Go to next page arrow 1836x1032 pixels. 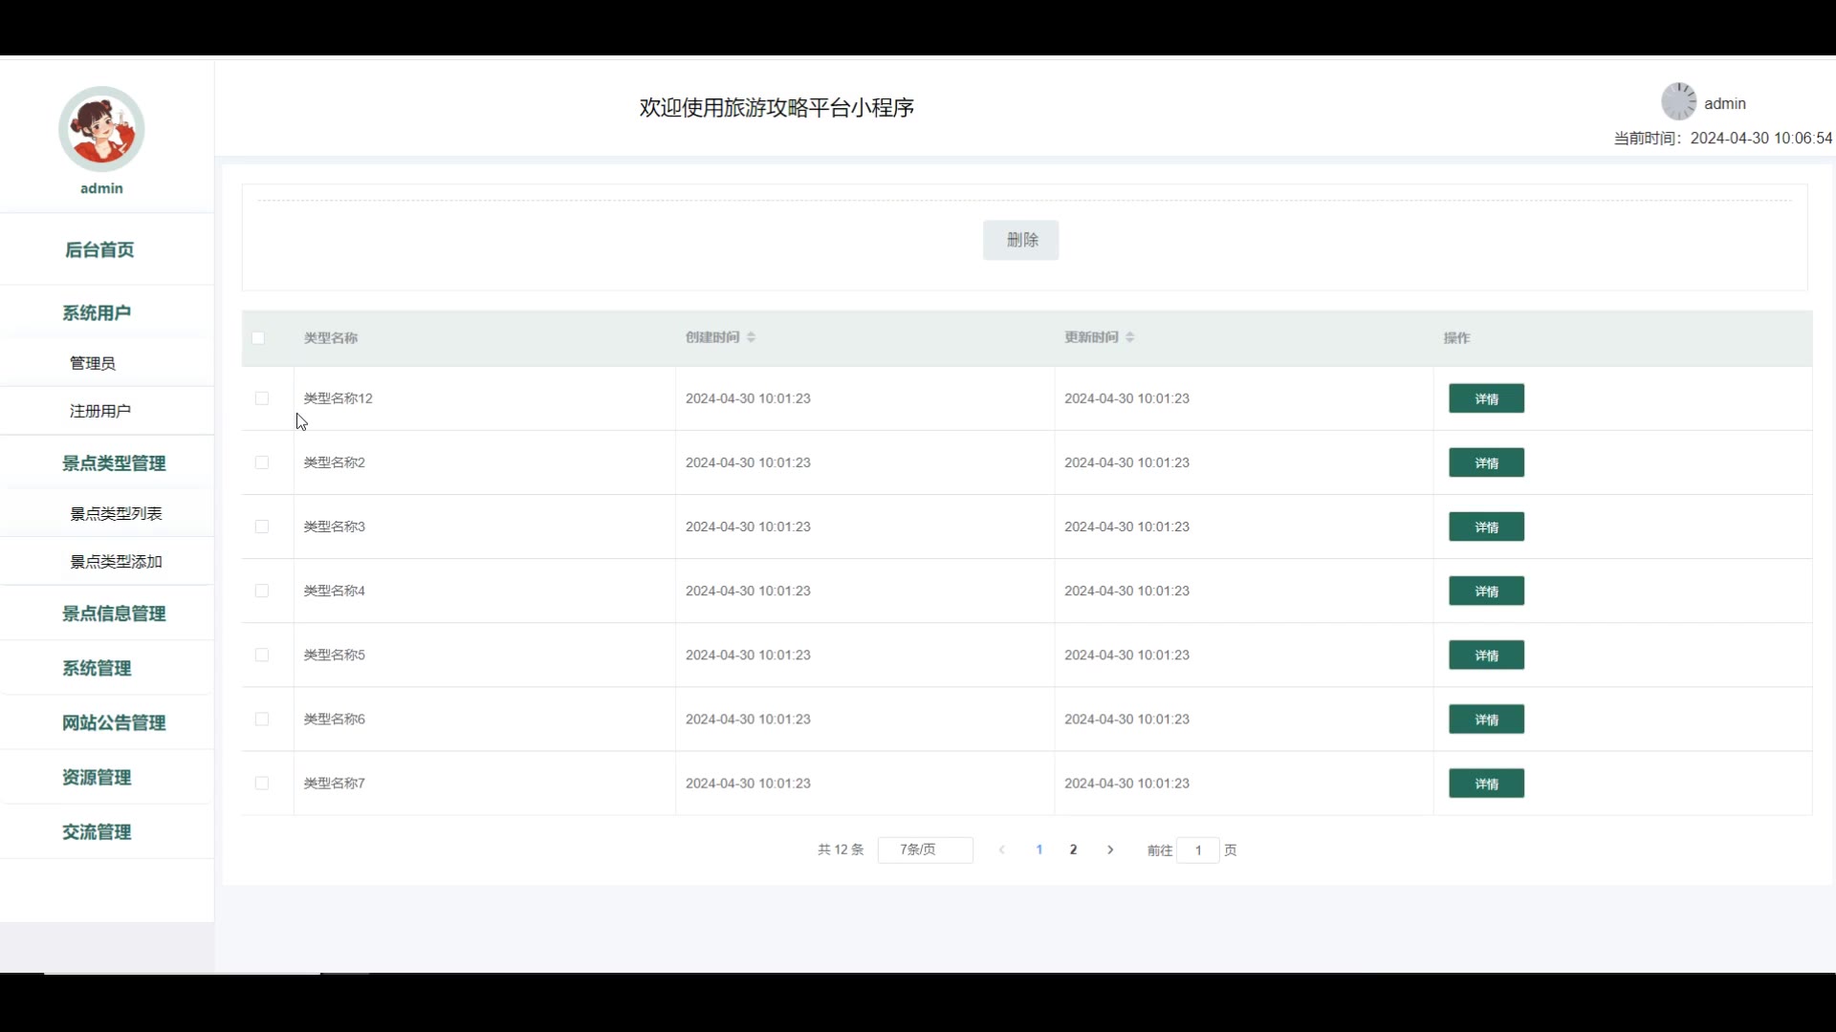(x=1110, y=849)
